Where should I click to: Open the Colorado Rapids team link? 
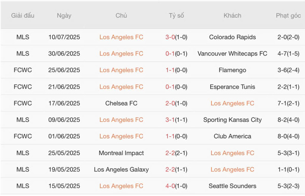pyautogui.click(x=232, y=37)
